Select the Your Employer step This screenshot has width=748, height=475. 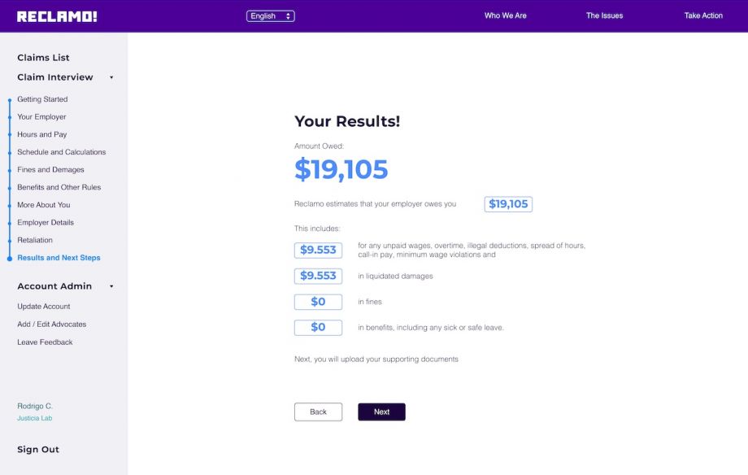point(41,117)
